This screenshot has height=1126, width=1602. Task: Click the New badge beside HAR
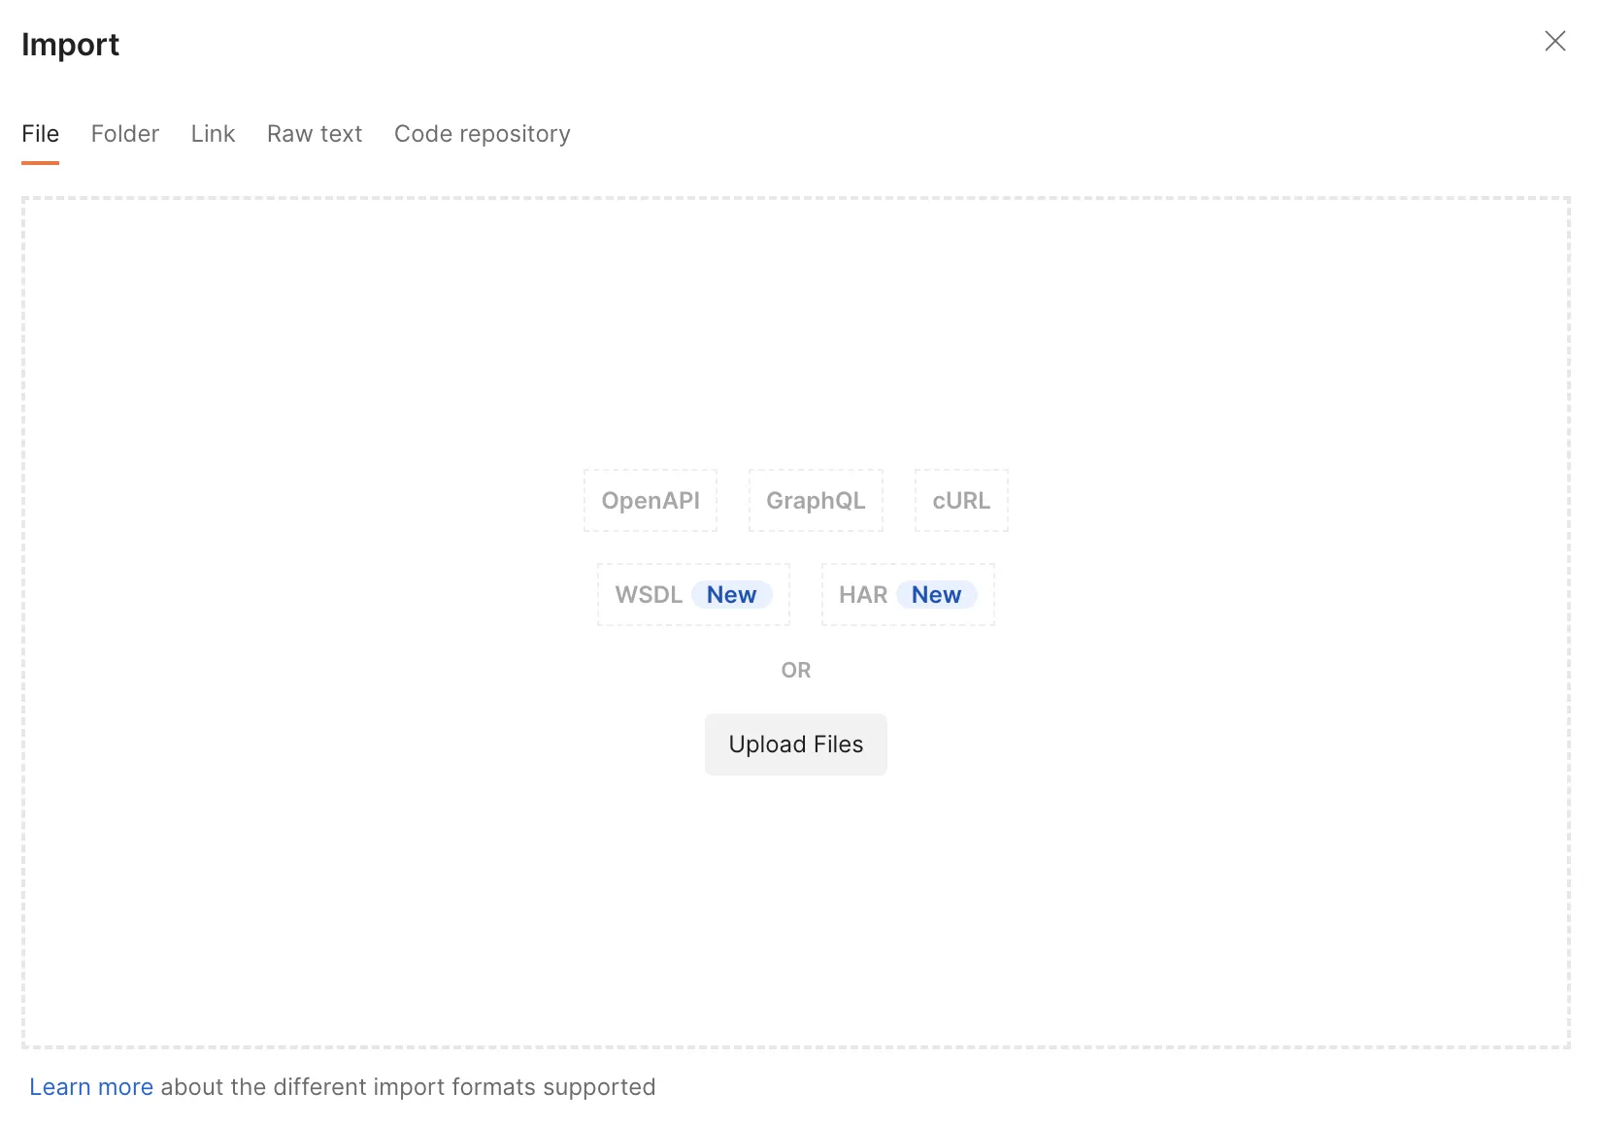tap(937, 595)
